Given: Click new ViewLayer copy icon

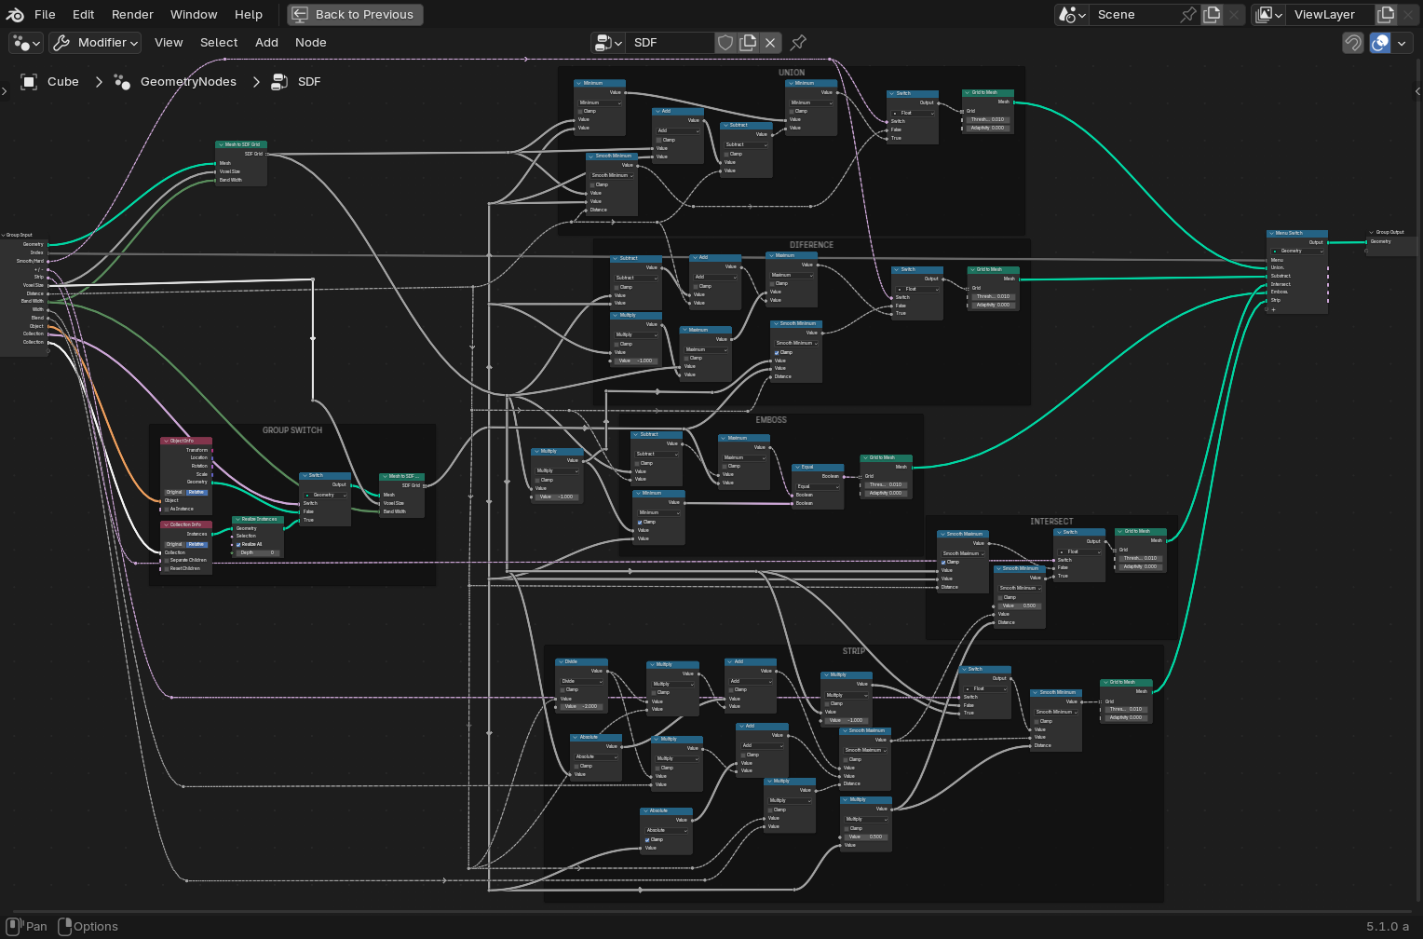Looking at the screenshot, I should click(1386, 15).
